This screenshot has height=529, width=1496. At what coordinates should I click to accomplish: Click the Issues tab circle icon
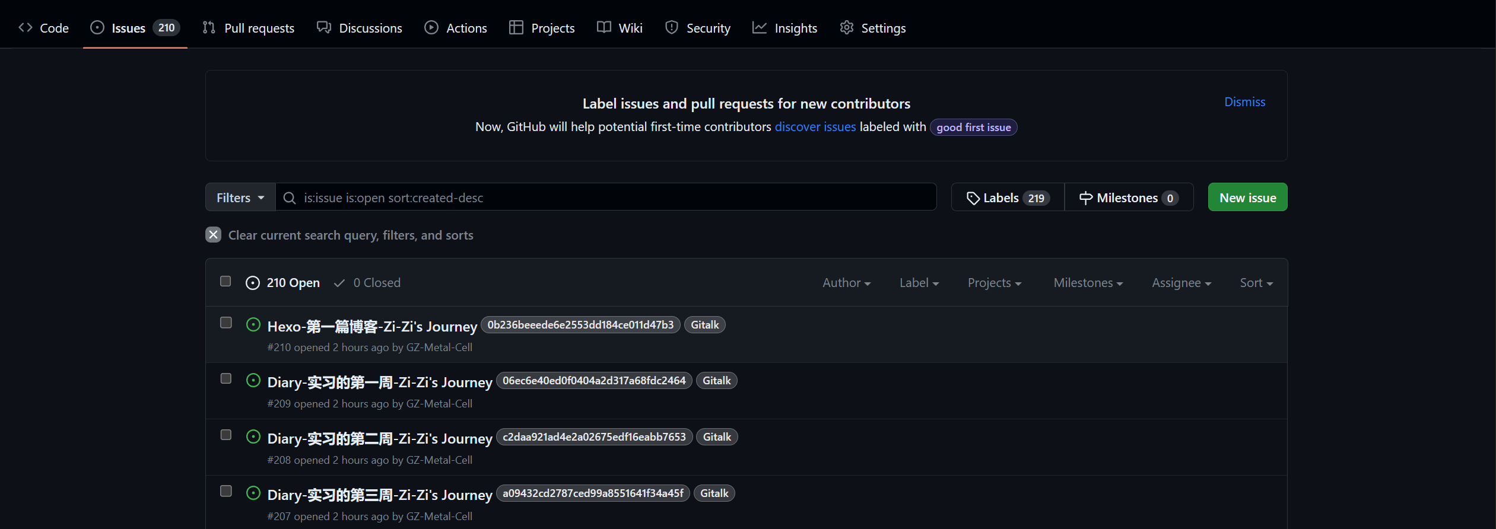[x=97, y=27]
